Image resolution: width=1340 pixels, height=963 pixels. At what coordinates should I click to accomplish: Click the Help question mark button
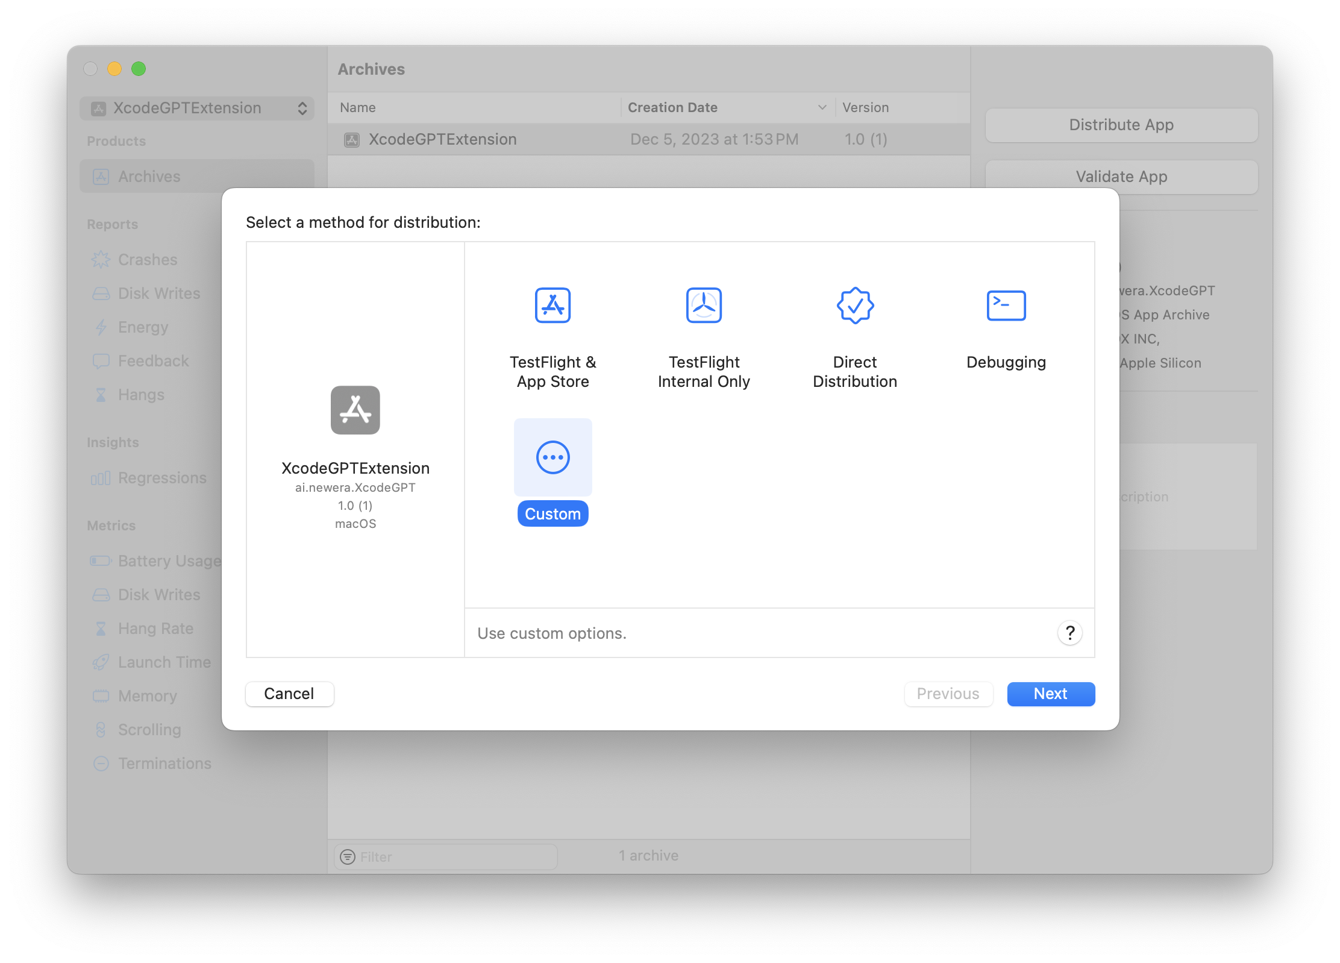coord(1069,633)
